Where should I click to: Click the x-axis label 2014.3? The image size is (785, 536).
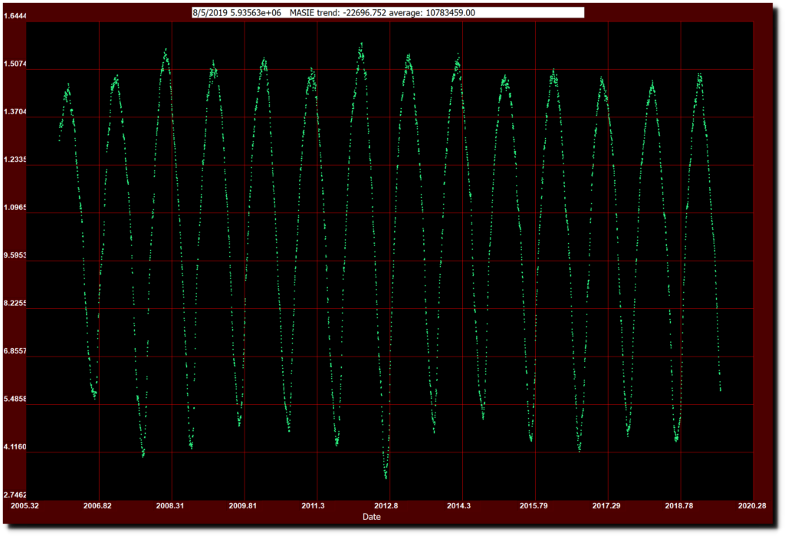coord(458,506)
